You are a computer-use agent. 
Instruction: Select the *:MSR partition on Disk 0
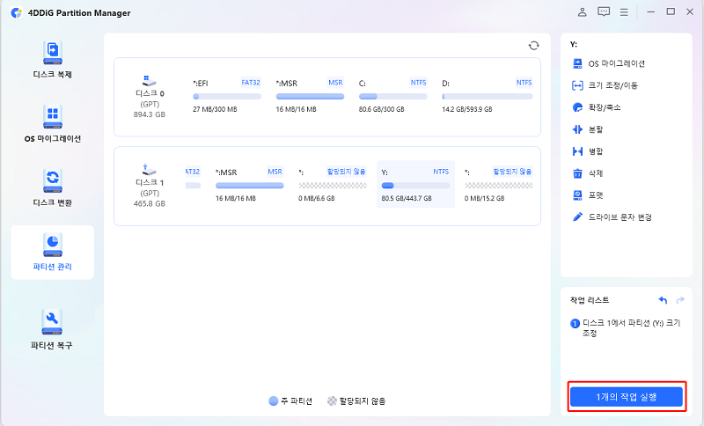pos(310,96)
